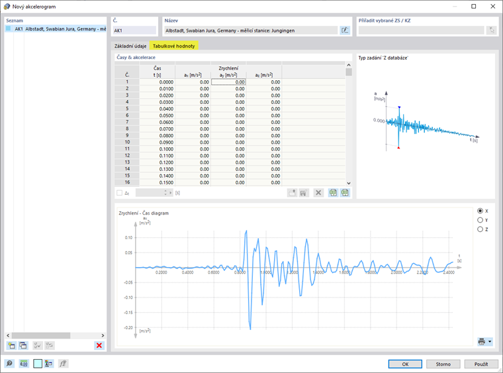Open the help search icon at bottom left
The height and width of the screenshot is (373, 503).
[x=10, y=364]
